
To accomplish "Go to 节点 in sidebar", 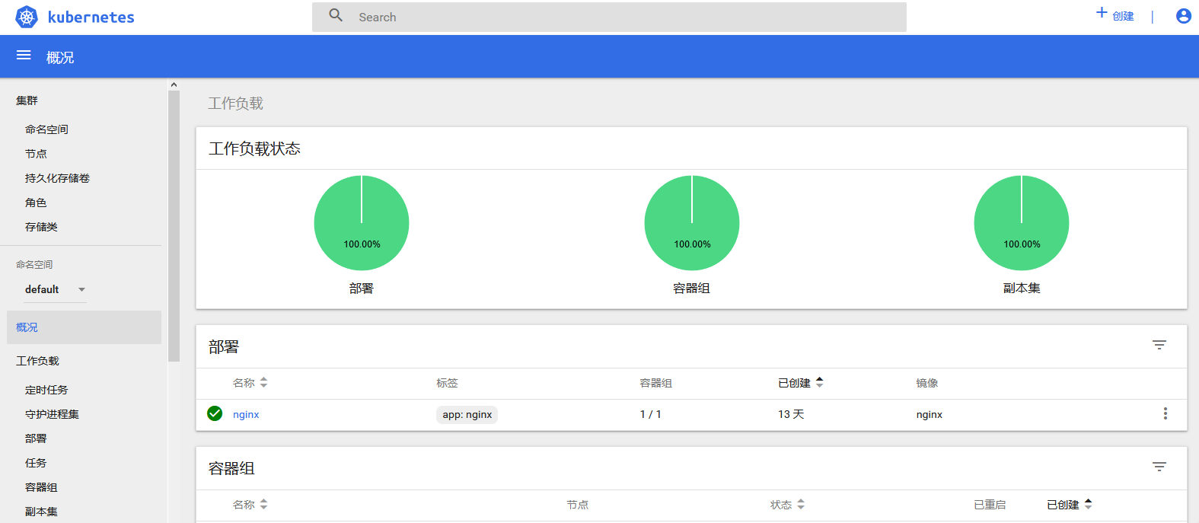I will 36,154.
